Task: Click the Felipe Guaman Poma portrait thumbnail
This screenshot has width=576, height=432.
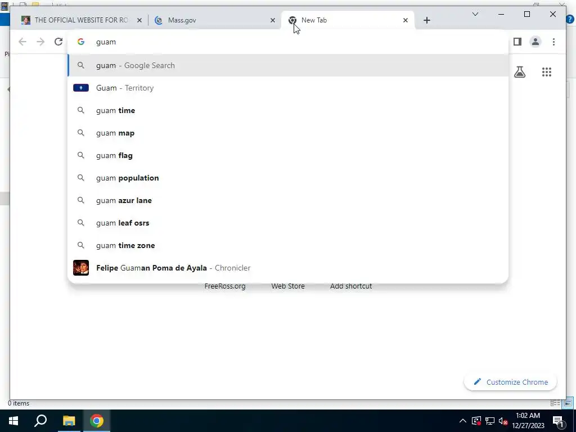Action: pos(81,268)
